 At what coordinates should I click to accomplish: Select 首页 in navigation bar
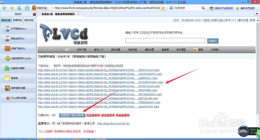click(67, 50)
